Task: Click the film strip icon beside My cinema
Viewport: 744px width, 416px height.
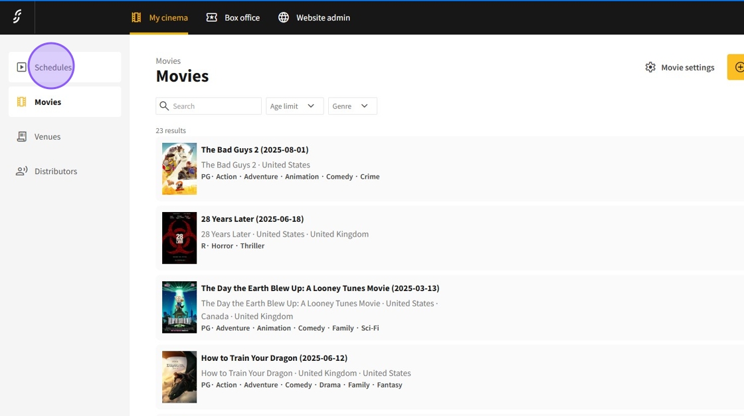Action: [x=136, y=17]
